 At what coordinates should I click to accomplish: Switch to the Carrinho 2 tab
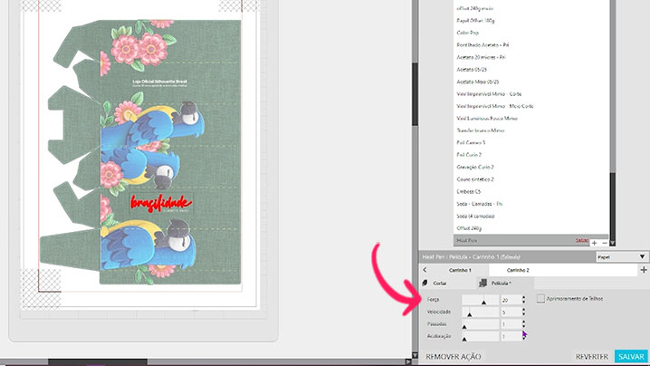518,270
